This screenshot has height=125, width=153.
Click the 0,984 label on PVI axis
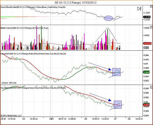[x=146, y=116]
